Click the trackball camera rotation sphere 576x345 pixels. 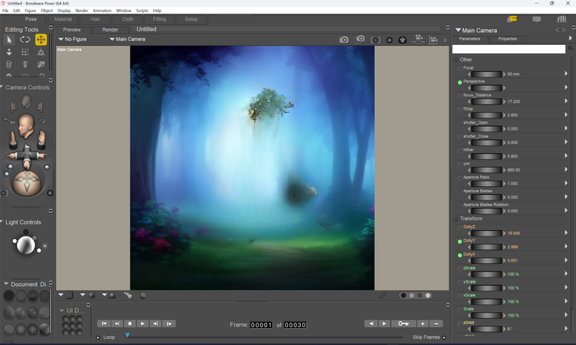[x=27, y=182]
